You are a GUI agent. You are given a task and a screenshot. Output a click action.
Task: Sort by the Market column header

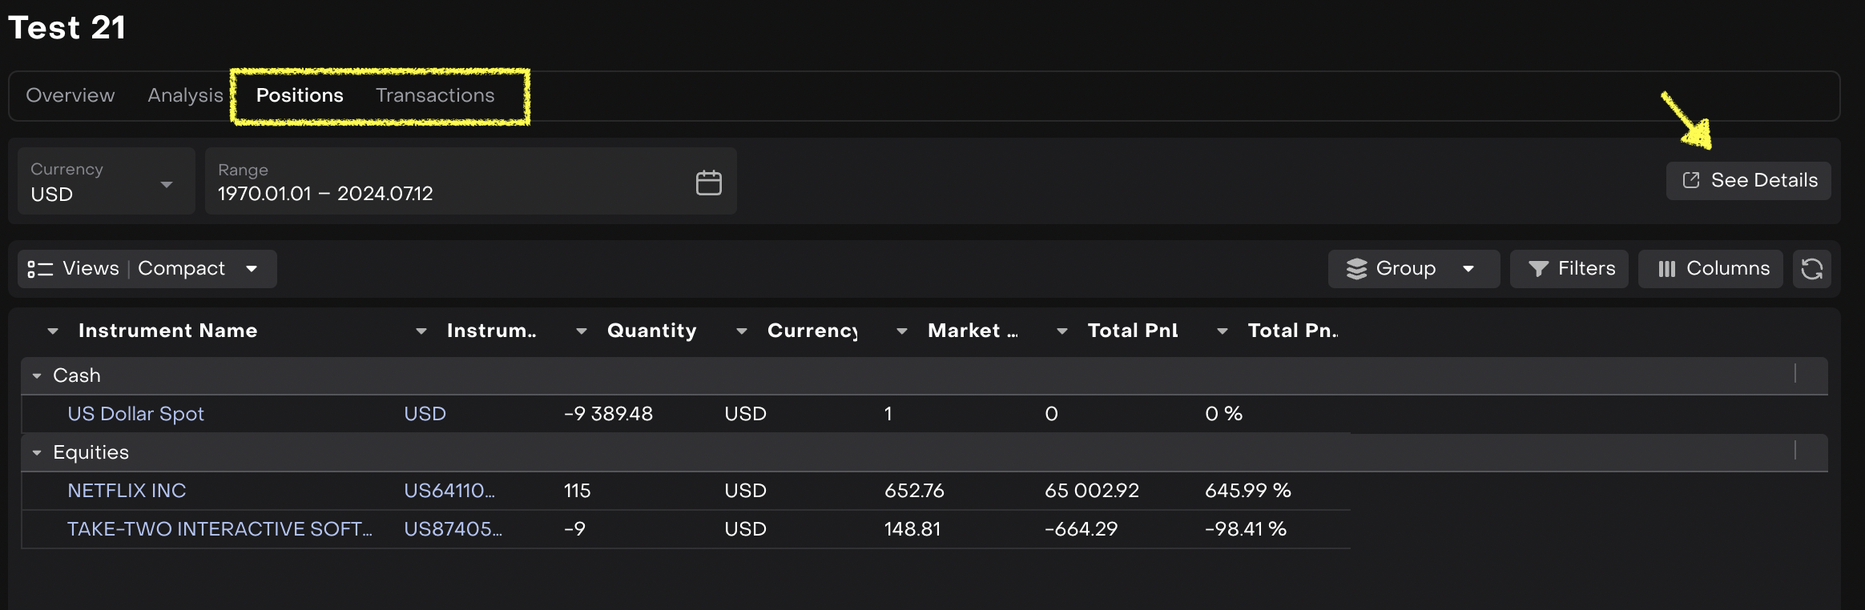click(972, 331)
